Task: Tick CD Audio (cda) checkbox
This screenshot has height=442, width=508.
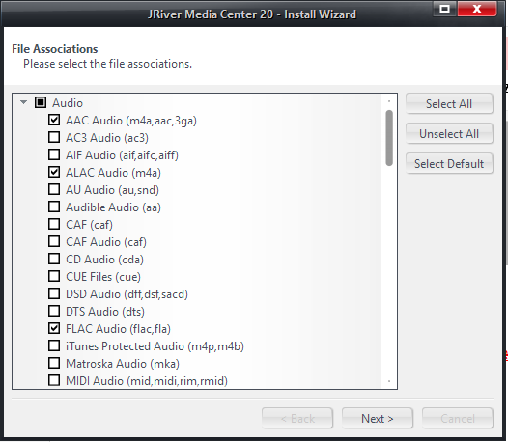Action: pyautogui.click(x=54, y=259)
